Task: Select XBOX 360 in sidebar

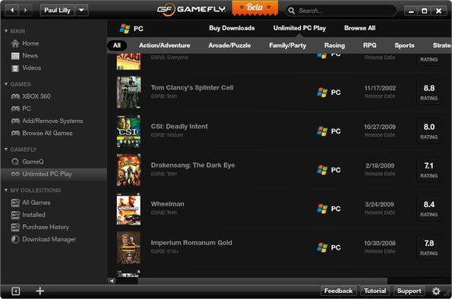Action: (x=36, y=96)
